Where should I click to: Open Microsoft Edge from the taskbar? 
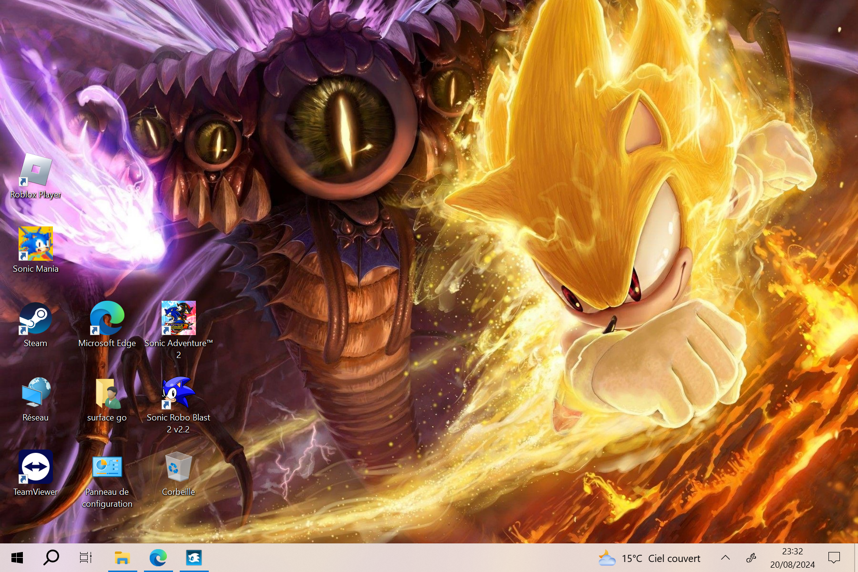pos(158,558)
